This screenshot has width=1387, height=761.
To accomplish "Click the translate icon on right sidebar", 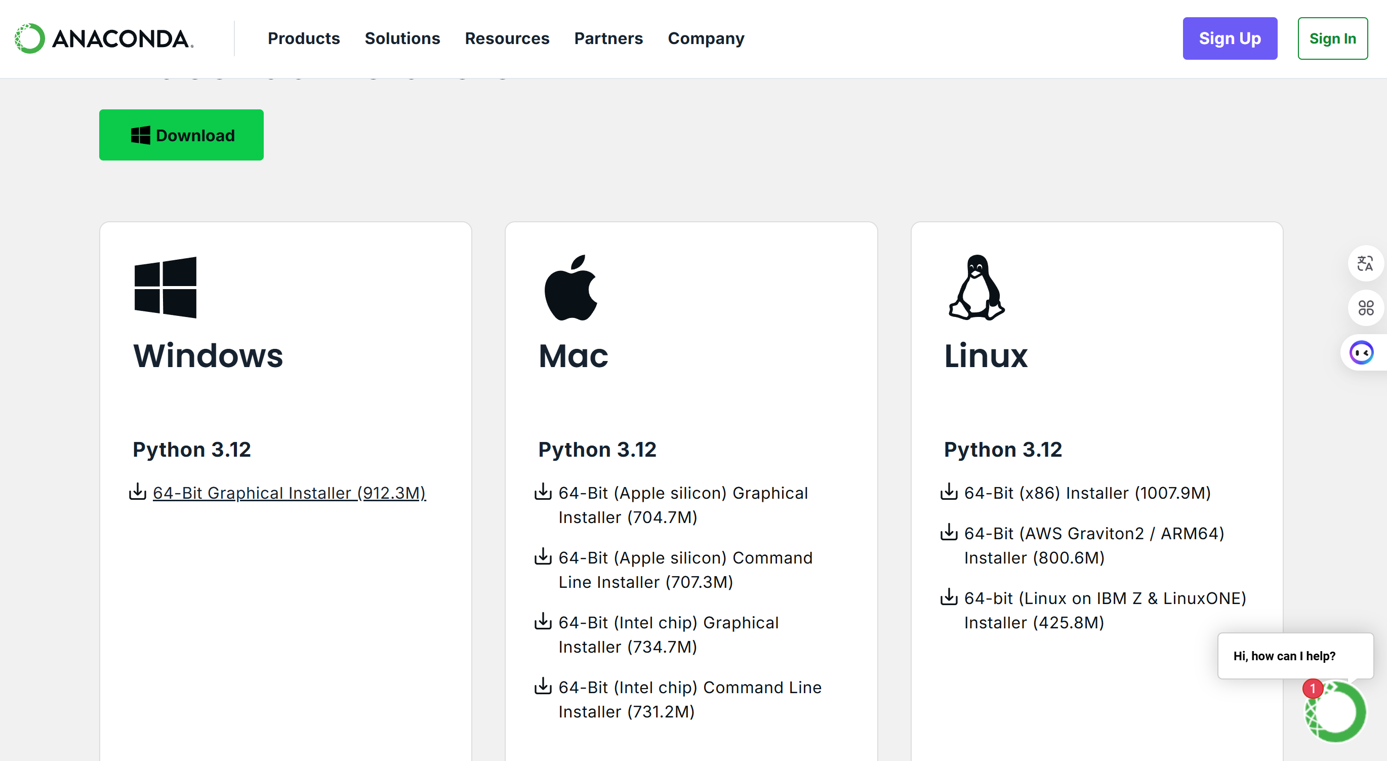I will point(1365,263).
